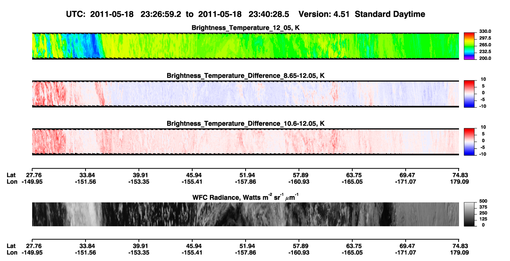The height and width of the screenshot is (261, 510).
Task: Click the grayscale colorbar of WFC Radiance
Action: point(470,214)
